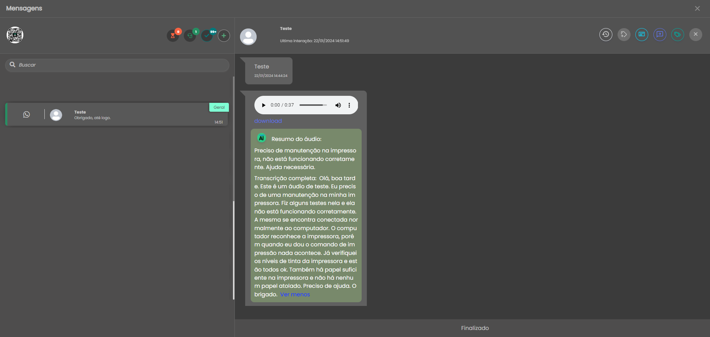710x337 pixels.
Task: Click the Obrigado, até logo preview text
Action: (92, 118)
